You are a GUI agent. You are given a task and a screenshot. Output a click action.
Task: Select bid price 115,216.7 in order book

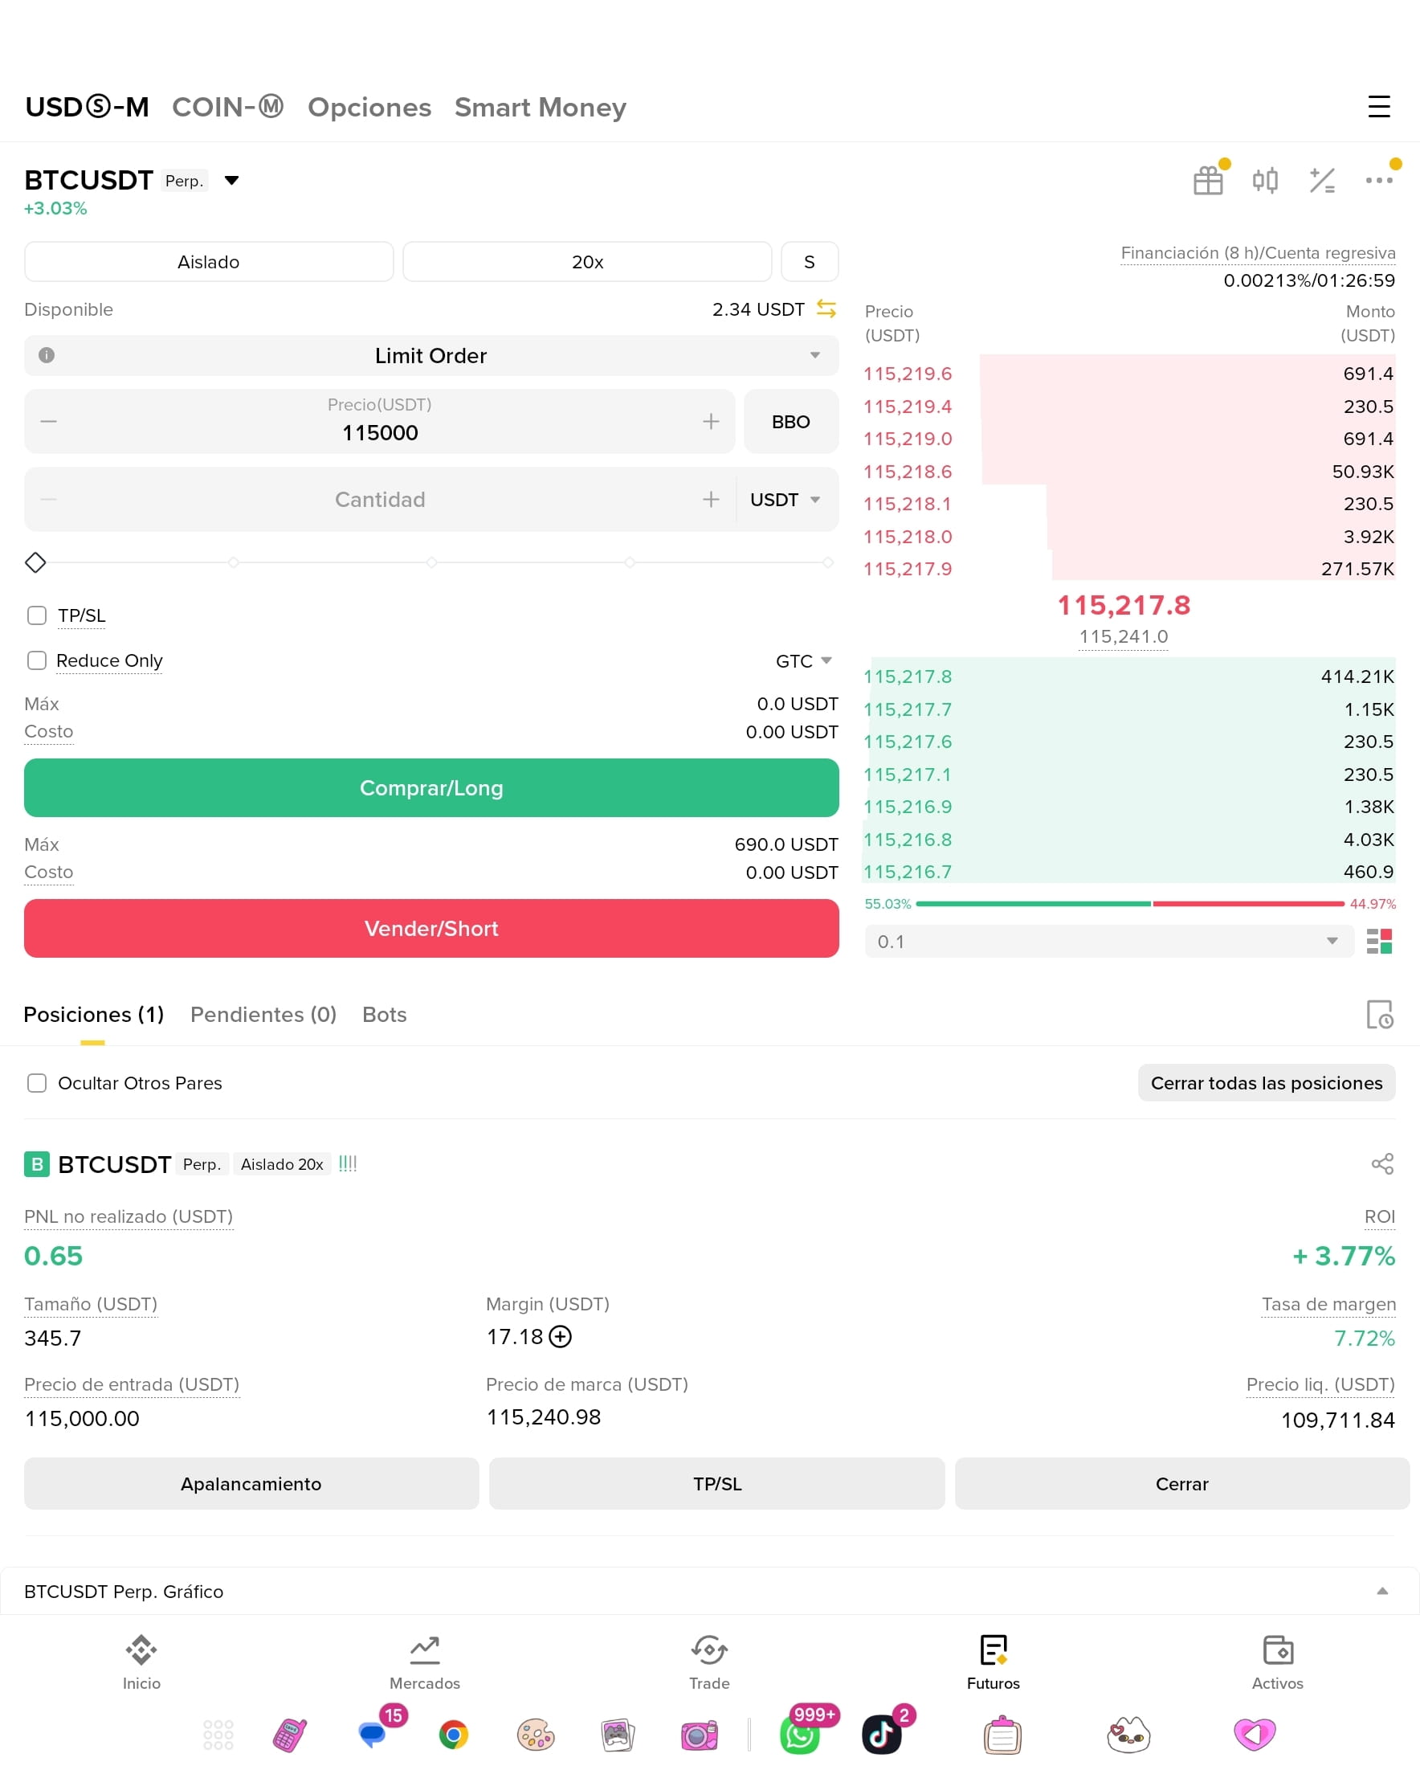[908, 872]
